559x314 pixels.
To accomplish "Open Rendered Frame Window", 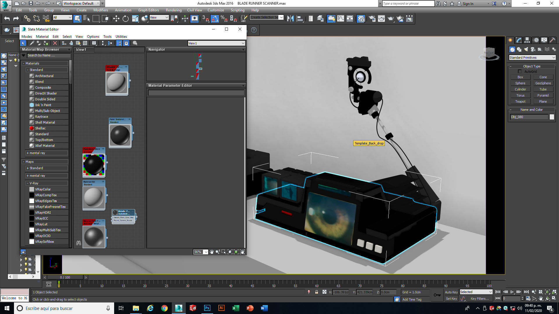I will pos(381,19).
